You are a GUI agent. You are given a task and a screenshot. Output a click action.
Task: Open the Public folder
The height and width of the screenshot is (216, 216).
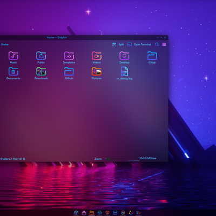pos(41,57)
